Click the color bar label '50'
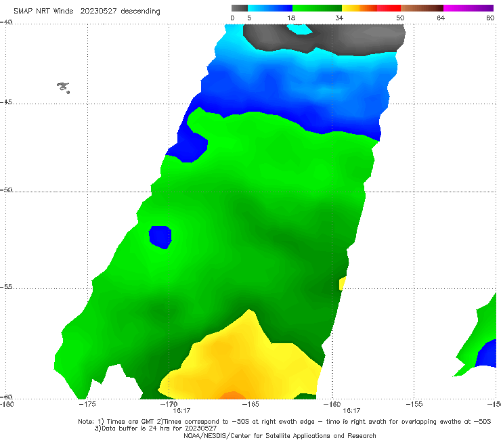The image size is (501, 440). (x=400, y=18)
